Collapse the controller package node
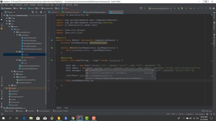The width and height of the screenshot is (216, 121). pyautogui.click(x=17, y=35)
